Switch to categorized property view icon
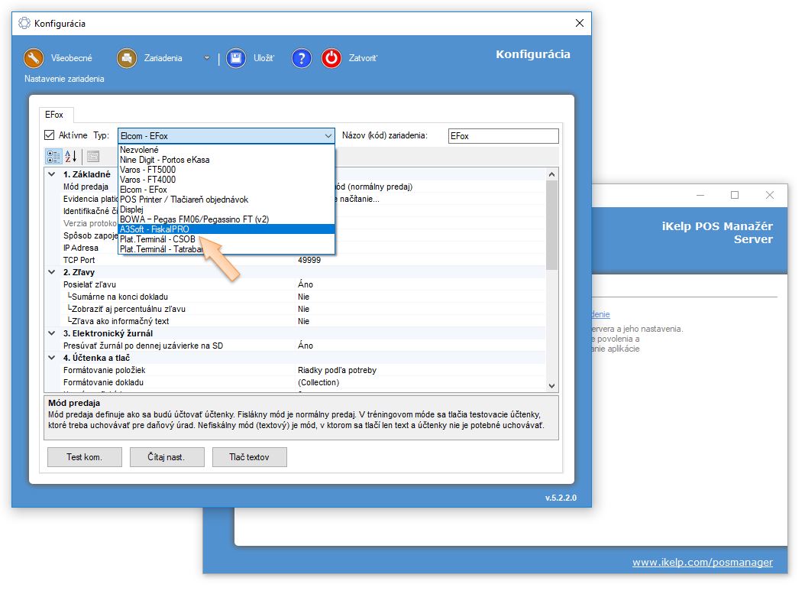The height and width of the screenshot is (594, 805). coord(53,157)
